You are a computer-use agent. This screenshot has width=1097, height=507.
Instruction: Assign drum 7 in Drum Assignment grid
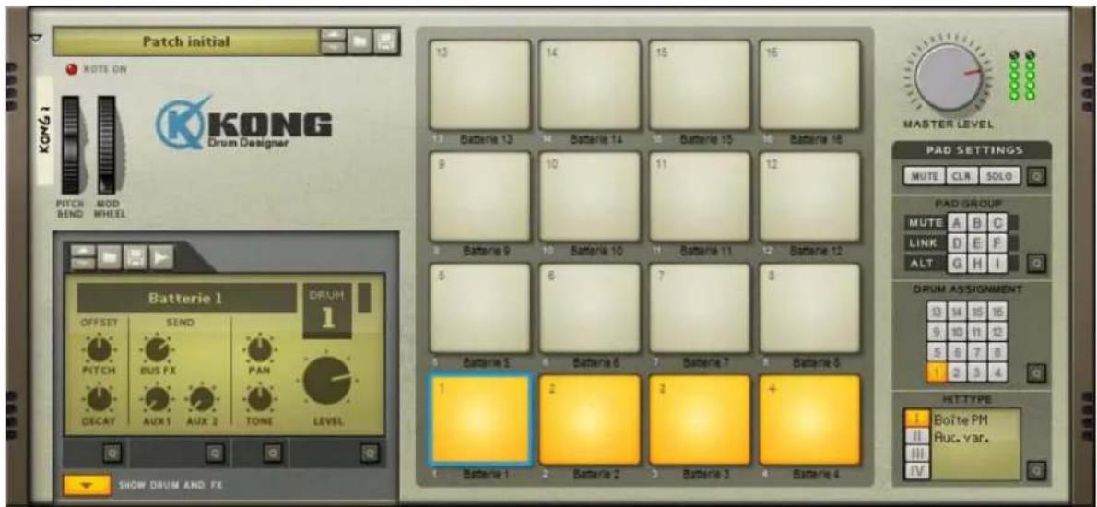click(977, 352)
